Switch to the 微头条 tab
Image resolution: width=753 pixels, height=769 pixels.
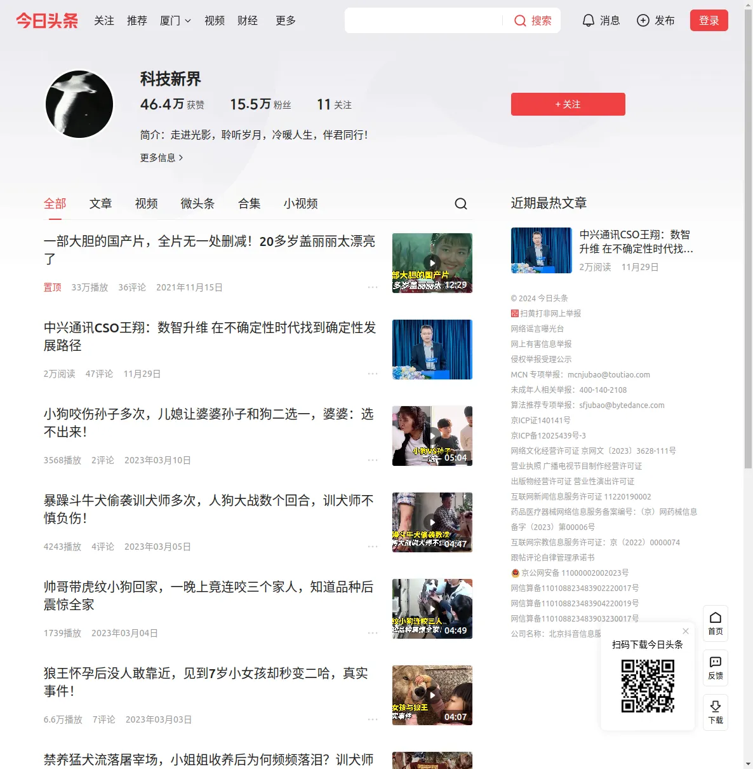click(198, 203)
